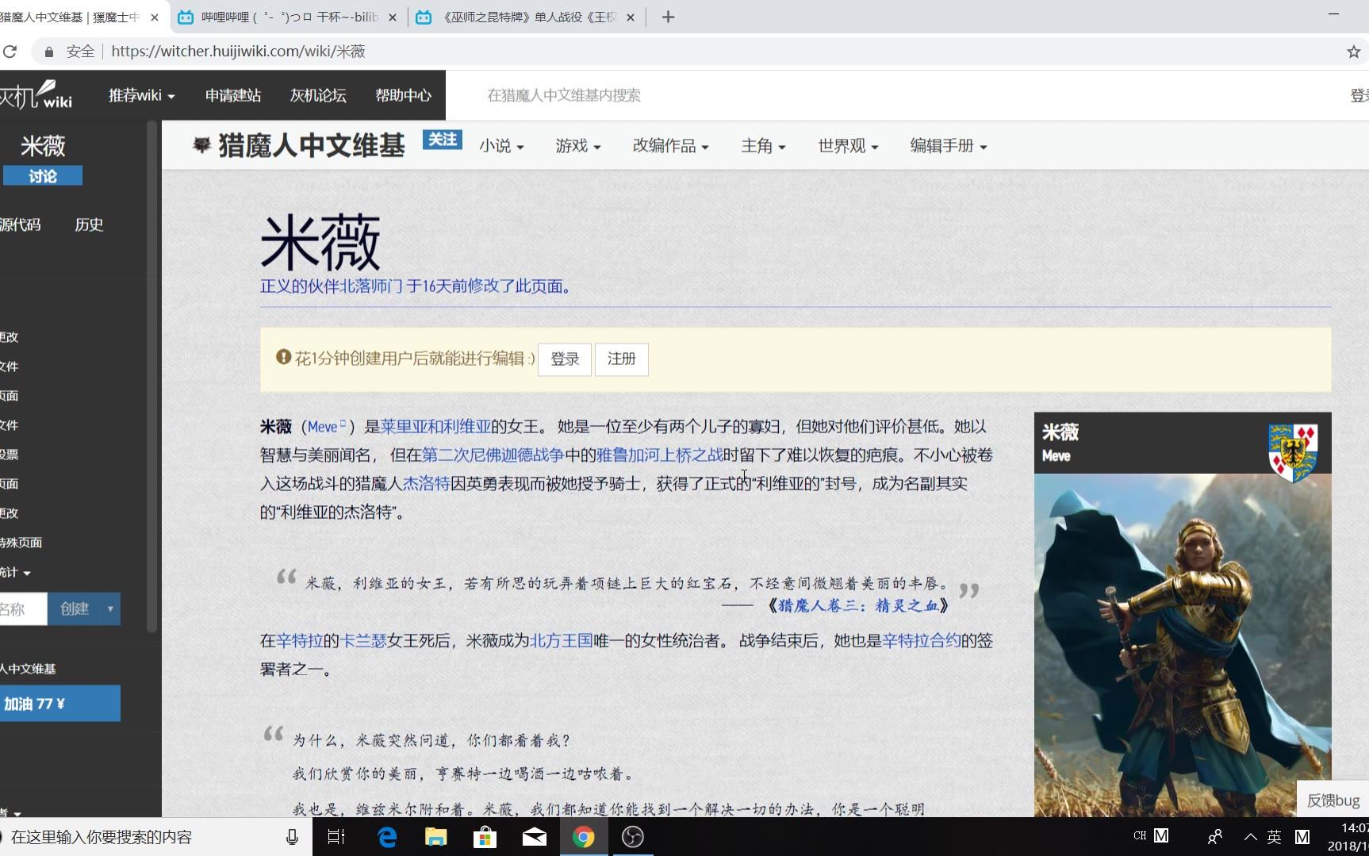Click the Lyria and Rivia coat of arms icon

tap(1294, 452)
